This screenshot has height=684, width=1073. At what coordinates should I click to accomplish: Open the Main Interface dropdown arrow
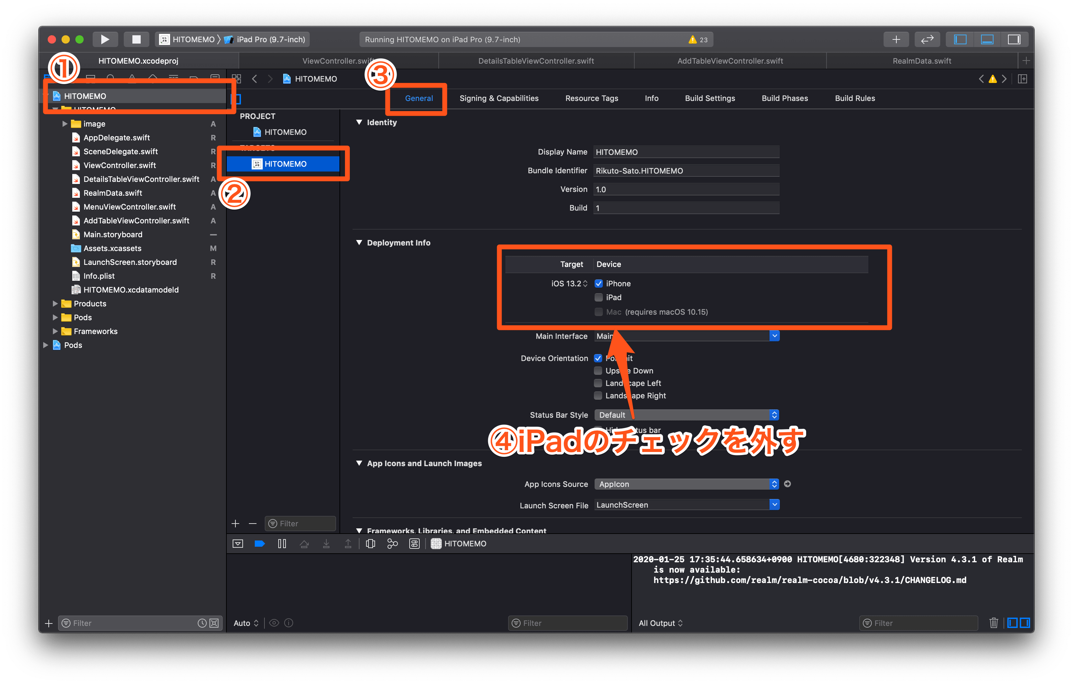coord(774,336)
